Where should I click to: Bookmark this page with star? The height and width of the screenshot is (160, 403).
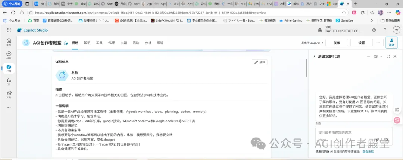click(x=344, y=13)
